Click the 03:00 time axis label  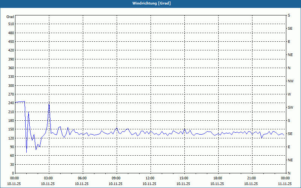click(x=49, y=178)
